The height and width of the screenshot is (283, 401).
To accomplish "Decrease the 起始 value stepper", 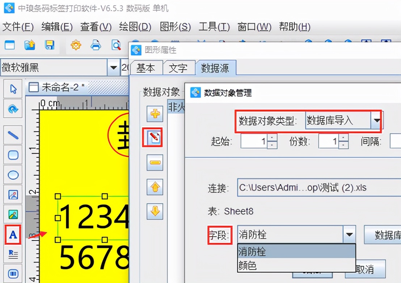I will 272,145.
